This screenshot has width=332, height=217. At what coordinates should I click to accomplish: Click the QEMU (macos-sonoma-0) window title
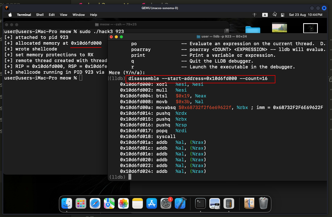pos(160,8)
